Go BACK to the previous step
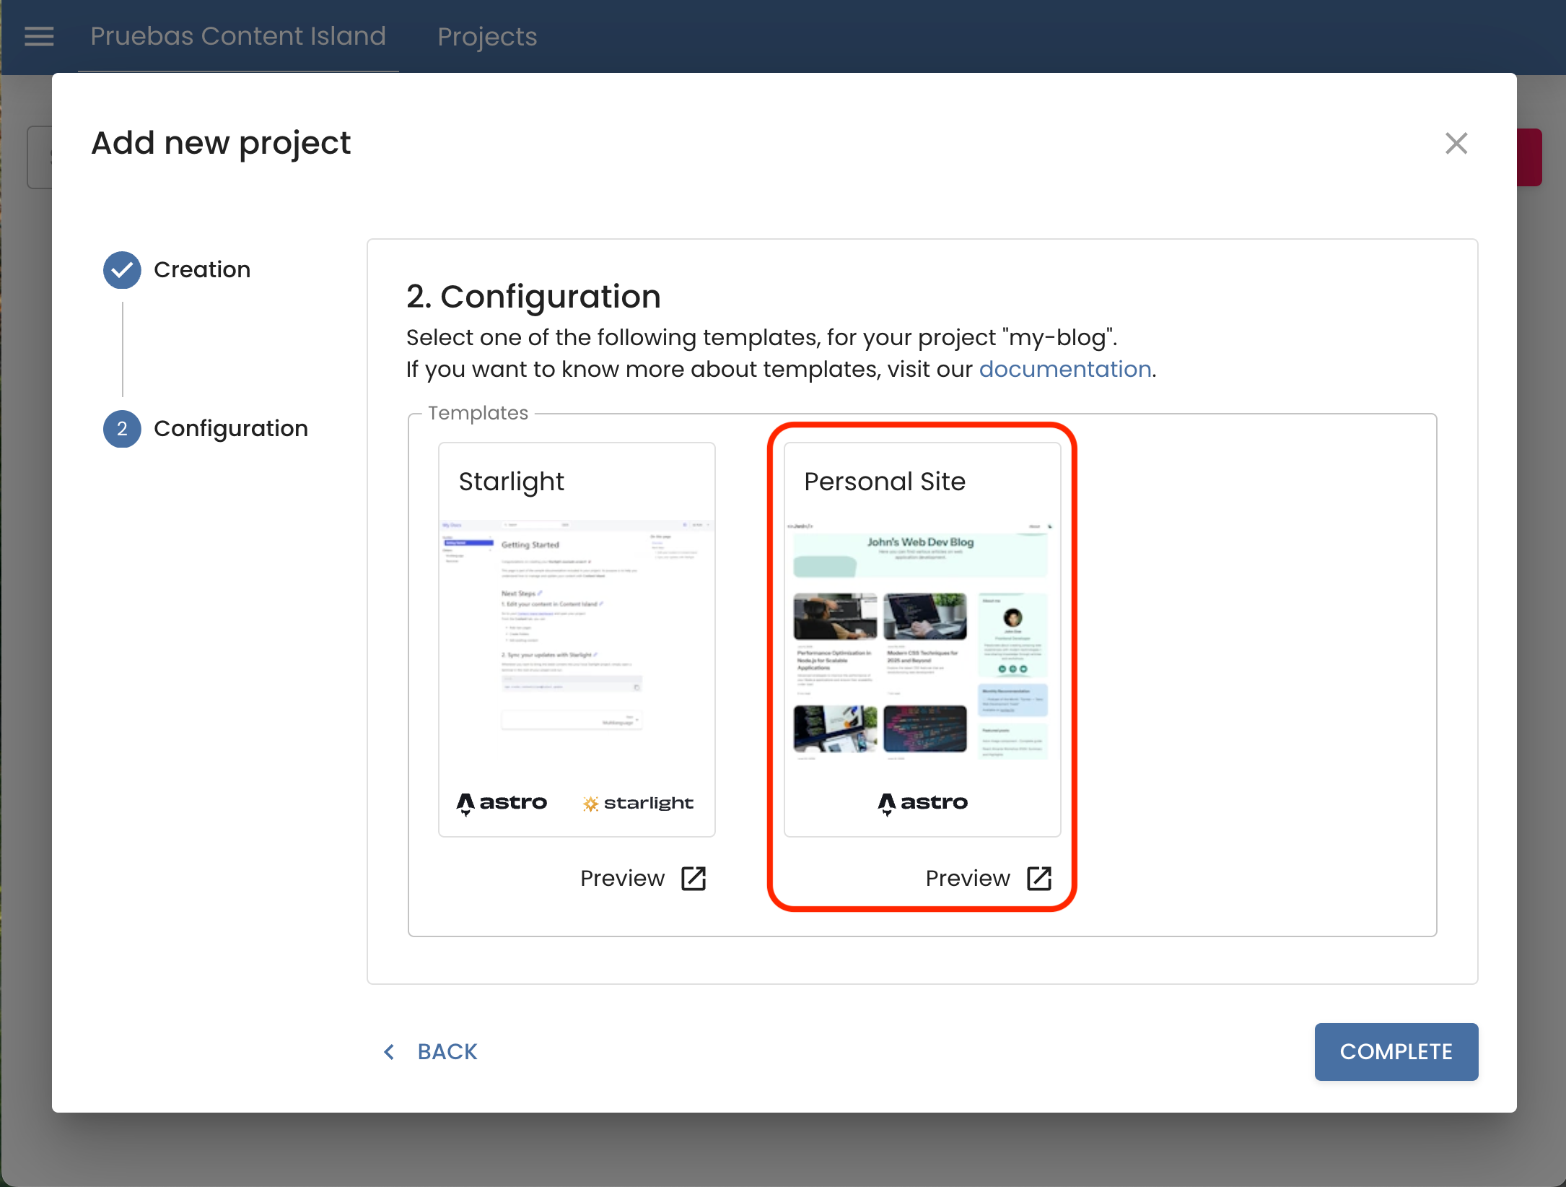 click(447, 1052)
